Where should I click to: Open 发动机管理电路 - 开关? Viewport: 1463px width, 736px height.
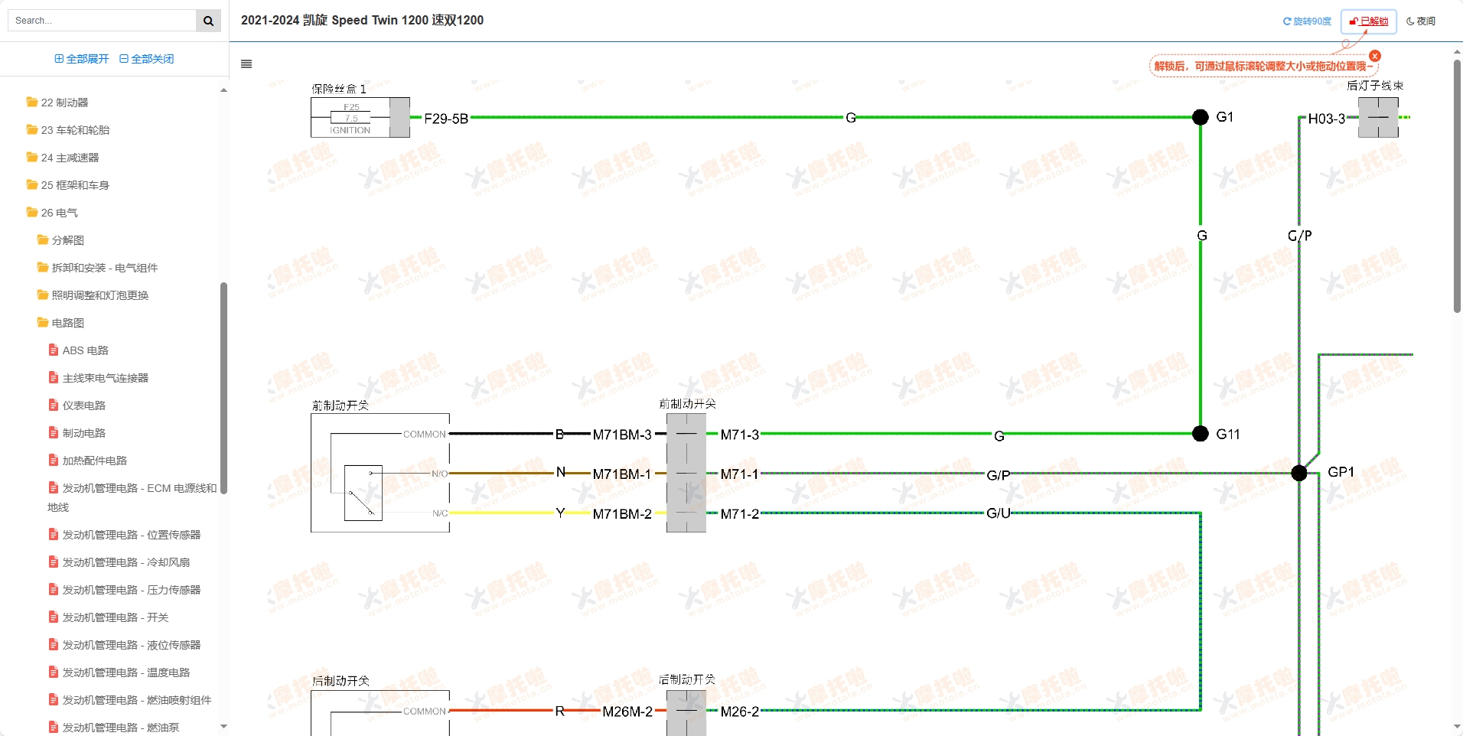click(x=115, y=617)
